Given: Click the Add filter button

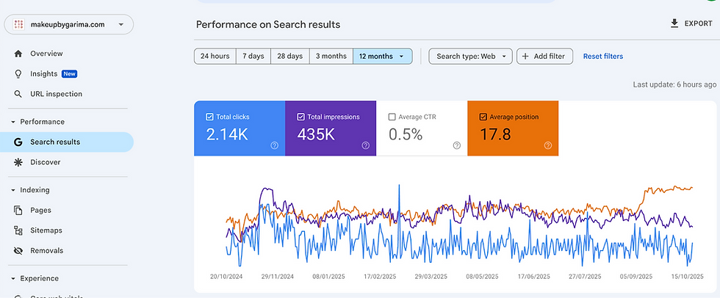Looking at the screenshot, I should pyautogui.click(x=545, y=57).
